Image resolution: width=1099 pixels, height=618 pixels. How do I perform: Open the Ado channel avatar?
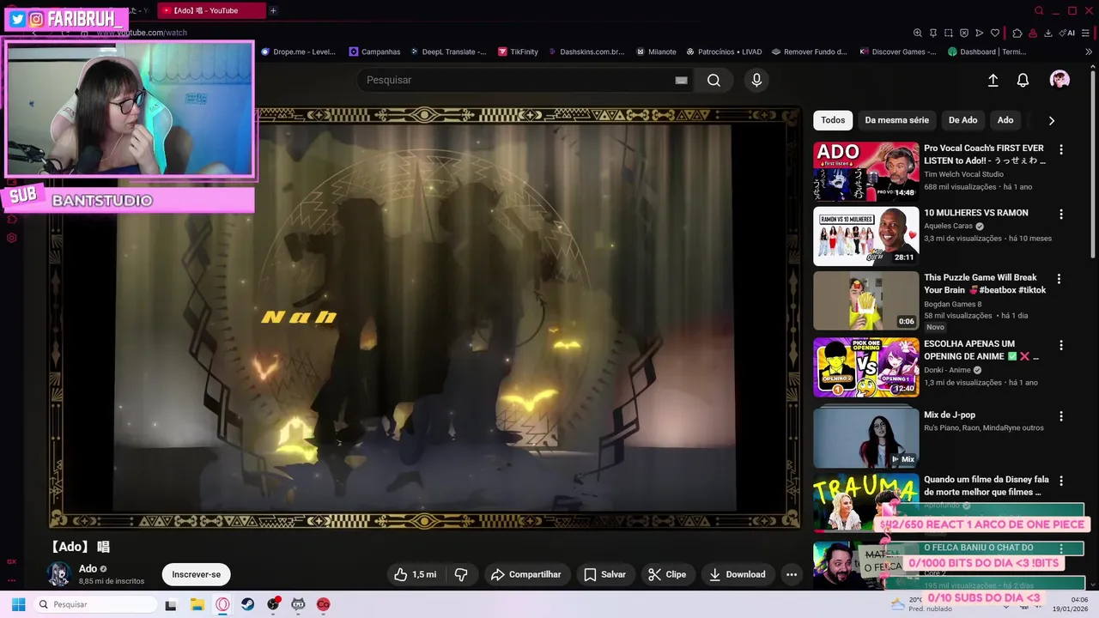click(x=59, y=574)
